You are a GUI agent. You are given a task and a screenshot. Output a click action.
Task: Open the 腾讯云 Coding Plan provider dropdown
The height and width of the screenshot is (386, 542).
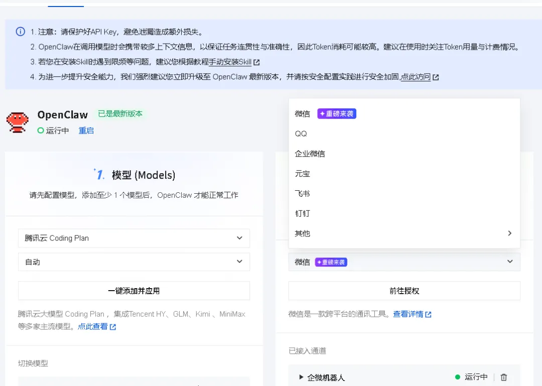[x=134, y=238]
